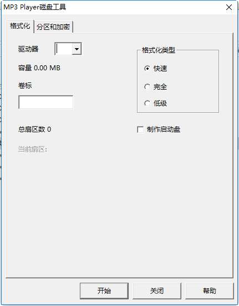This screenshot has width=239, height=306.
Task: Click the 关闭 button
Action: coord(157,291)
